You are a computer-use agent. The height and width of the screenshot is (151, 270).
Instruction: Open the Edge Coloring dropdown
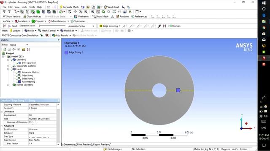click(x=110, y=26)
